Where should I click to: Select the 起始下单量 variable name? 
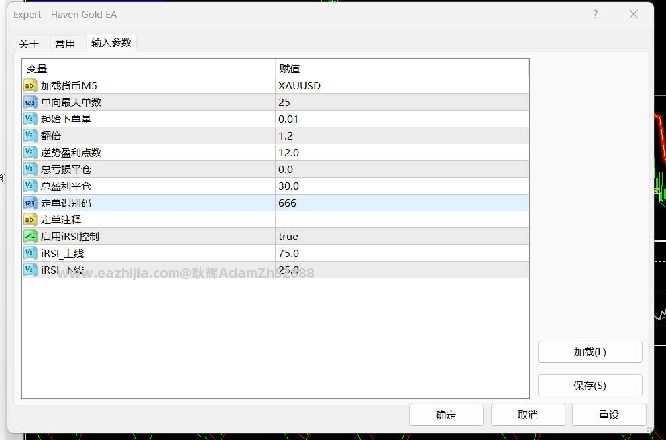click(66, 119)
